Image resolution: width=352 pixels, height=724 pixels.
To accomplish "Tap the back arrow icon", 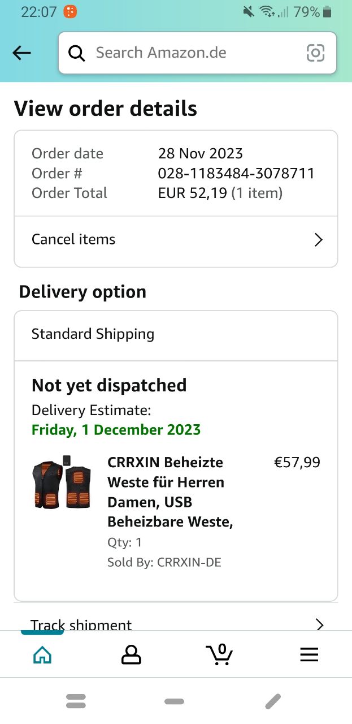I will (21, 53).
